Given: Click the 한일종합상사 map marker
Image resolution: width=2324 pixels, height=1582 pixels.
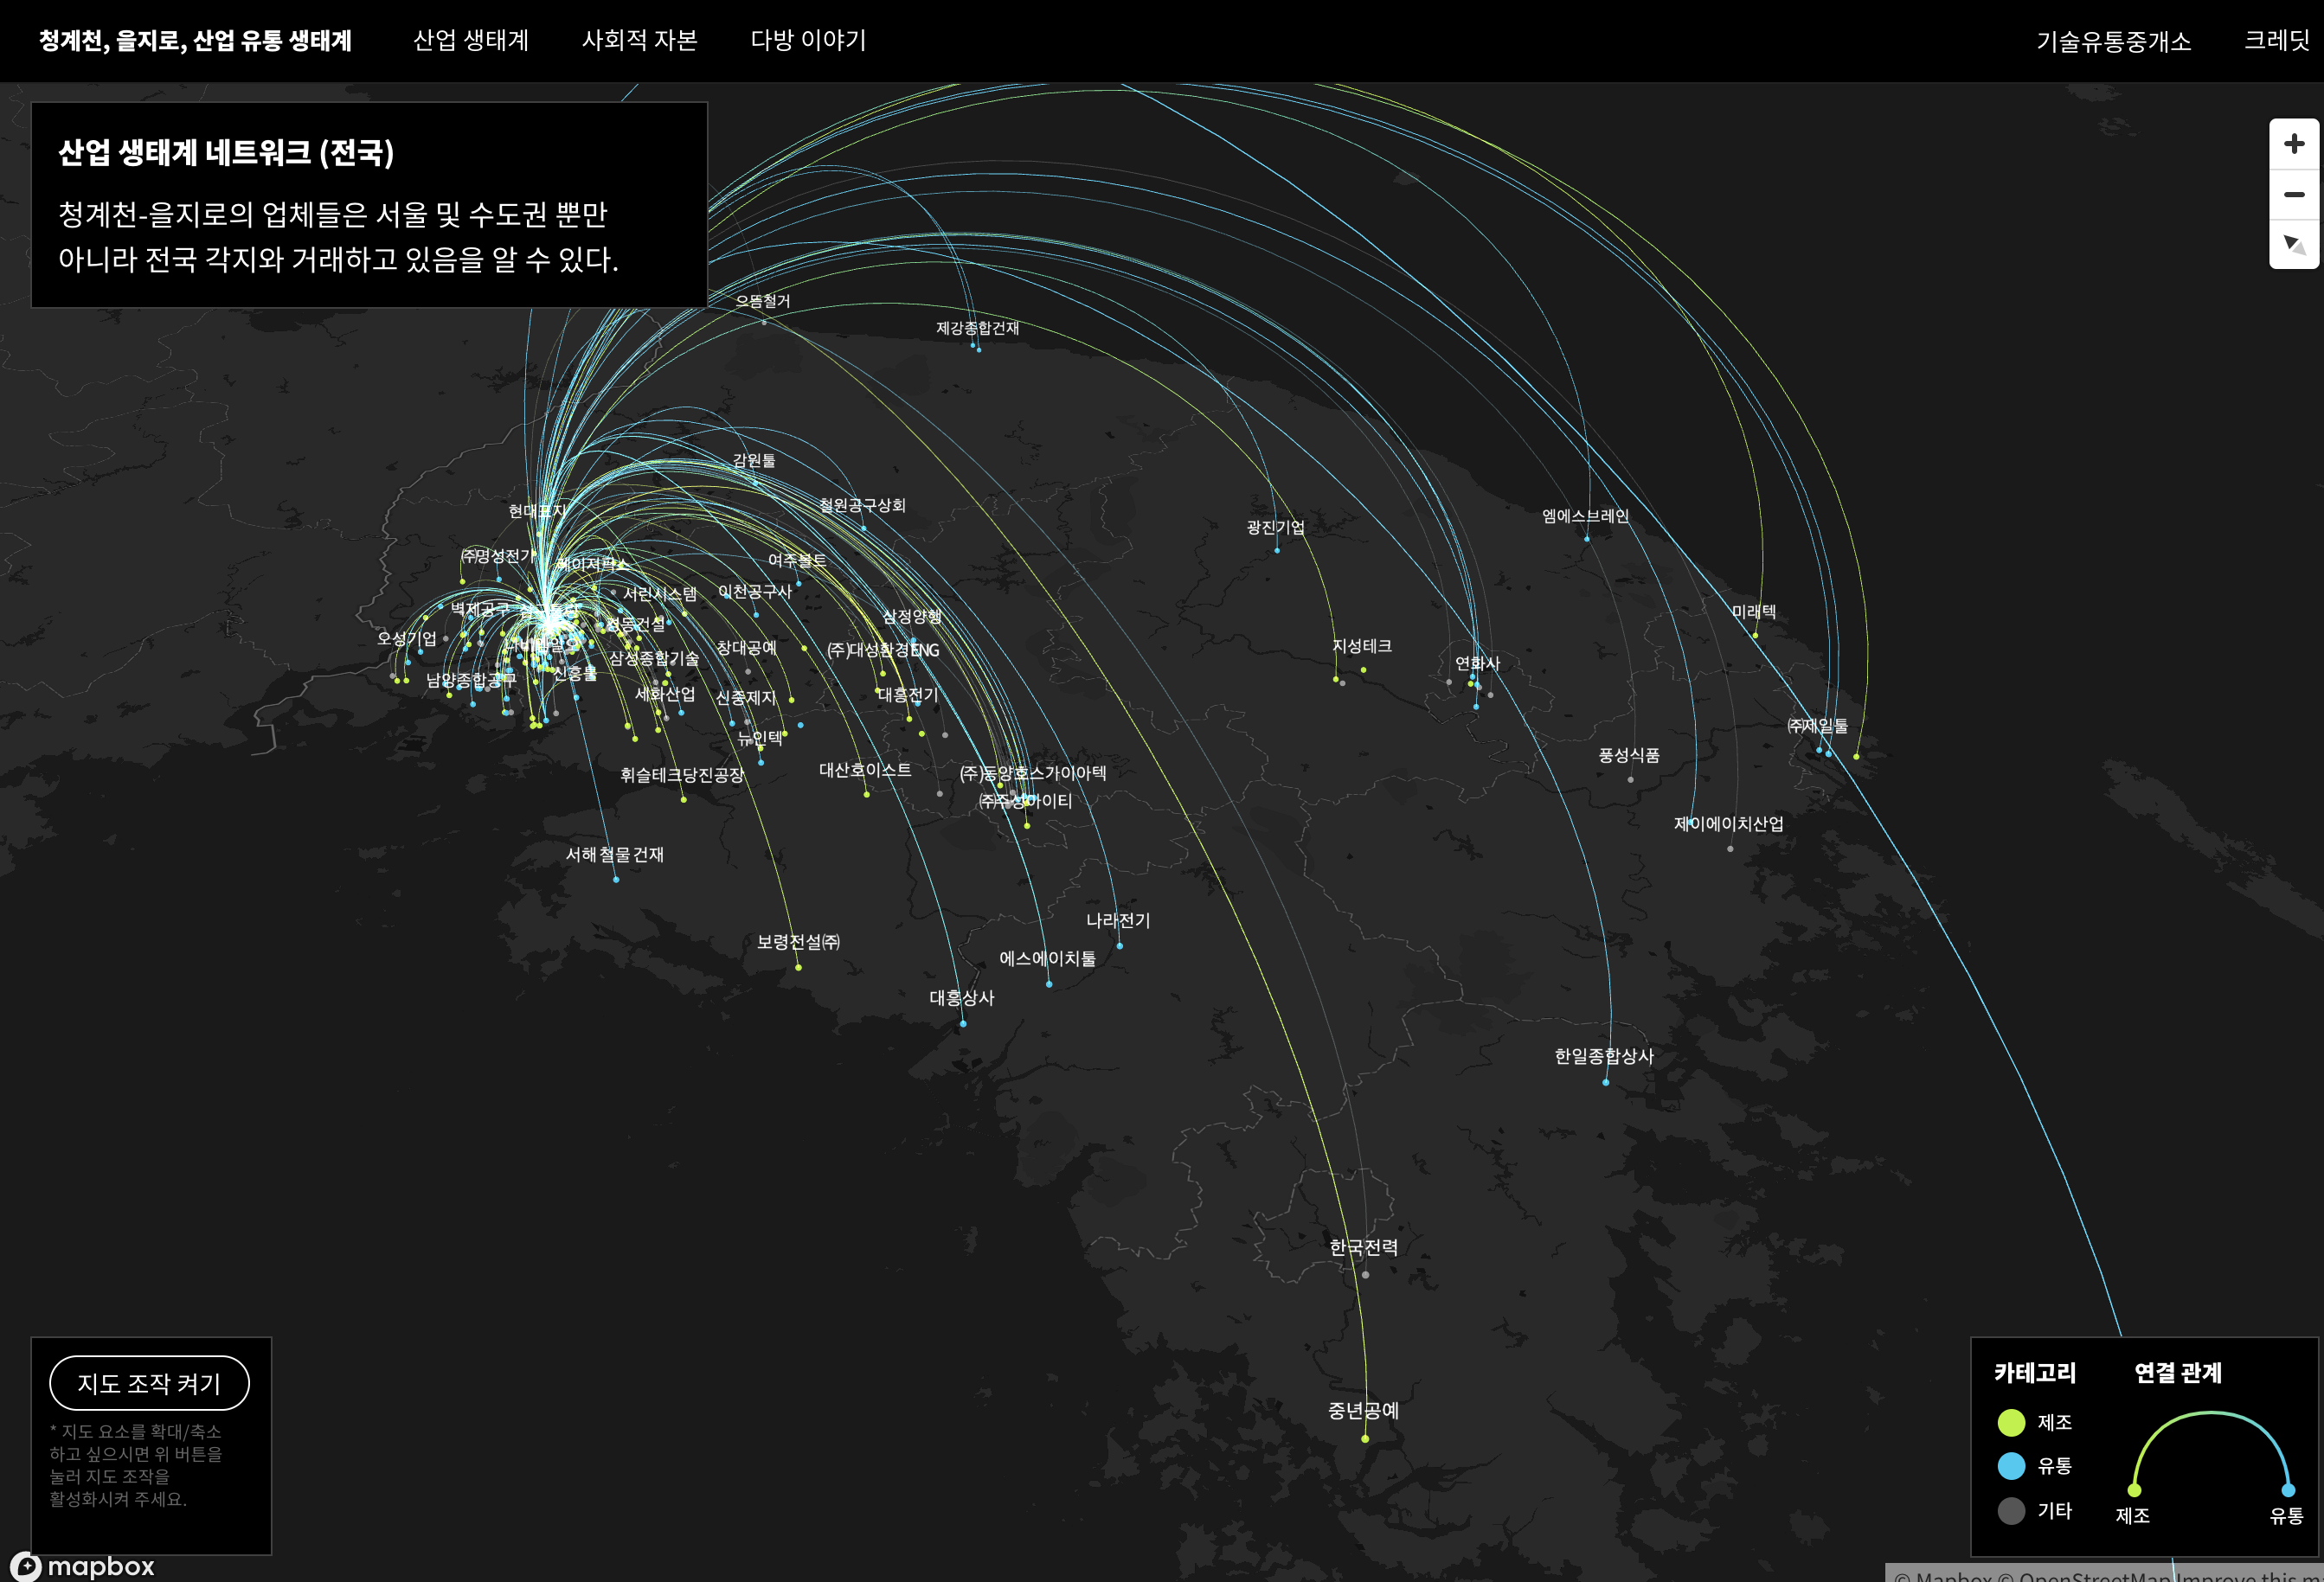Looking at the screenshot, I should (x=1605, y=1082).
